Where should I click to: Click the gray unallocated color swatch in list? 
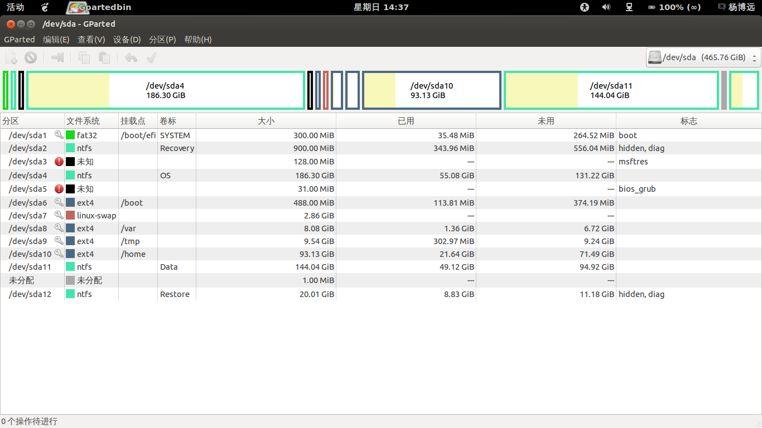point(70,280)
